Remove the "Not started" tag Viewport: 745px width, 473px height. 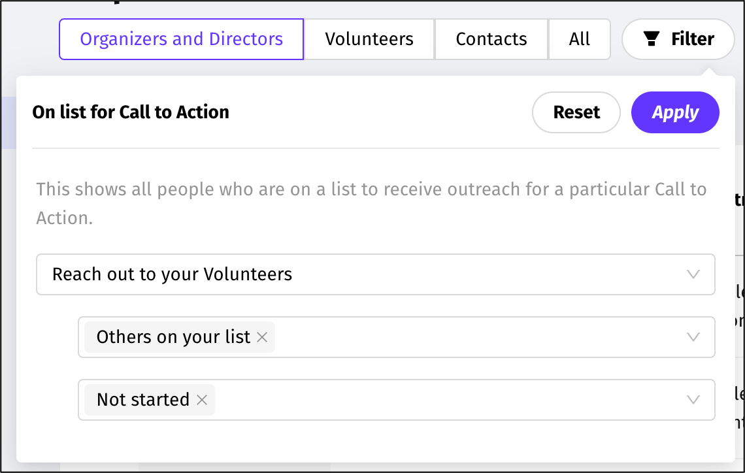click(202, 400)
